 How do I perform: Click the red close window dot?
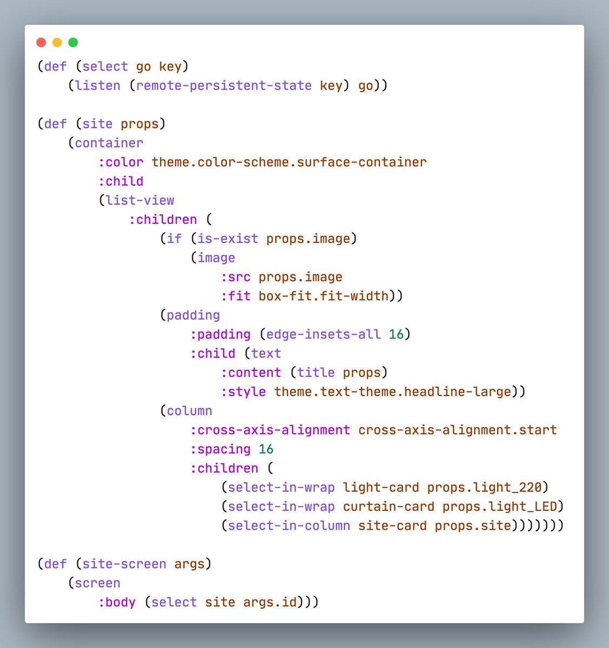click(x=41, y=42)
